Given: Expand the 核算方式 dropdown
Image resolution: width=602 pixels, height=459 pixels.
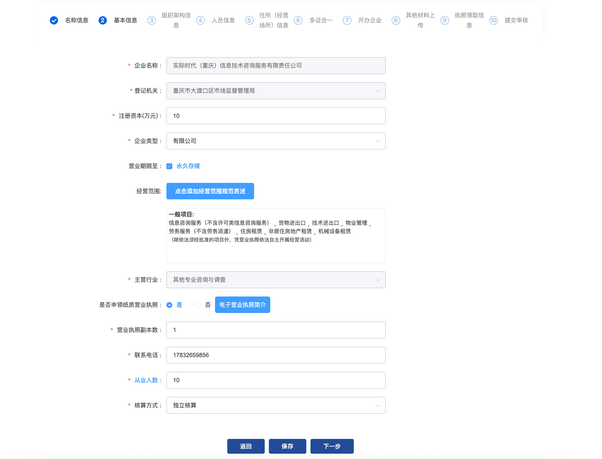Looking at the screenshot, I should click(276, 405).
